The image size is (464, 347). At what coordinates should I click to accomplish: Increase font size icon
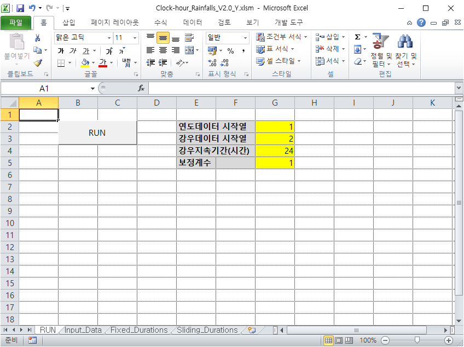tap(109, 51)
